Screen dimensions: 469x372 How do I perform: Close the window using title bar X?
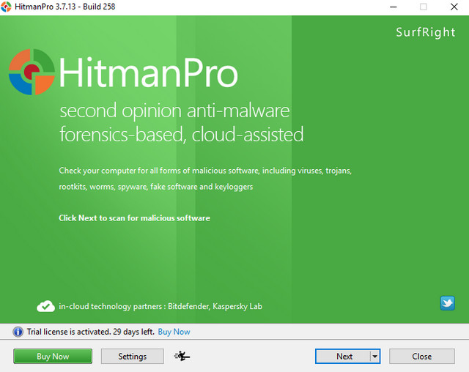click(454, 7)
